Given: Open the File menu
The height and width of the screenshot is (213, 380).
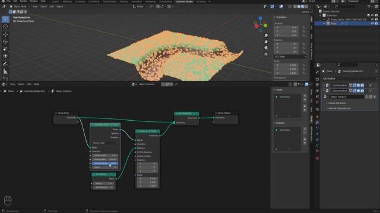Looking at the screenshot, I should pos(8,1).
